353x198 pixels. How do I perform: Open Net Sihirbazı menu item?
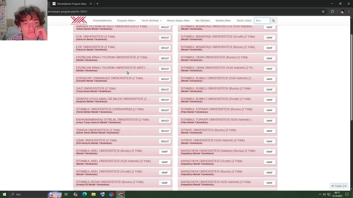click(x=203, y=21)
